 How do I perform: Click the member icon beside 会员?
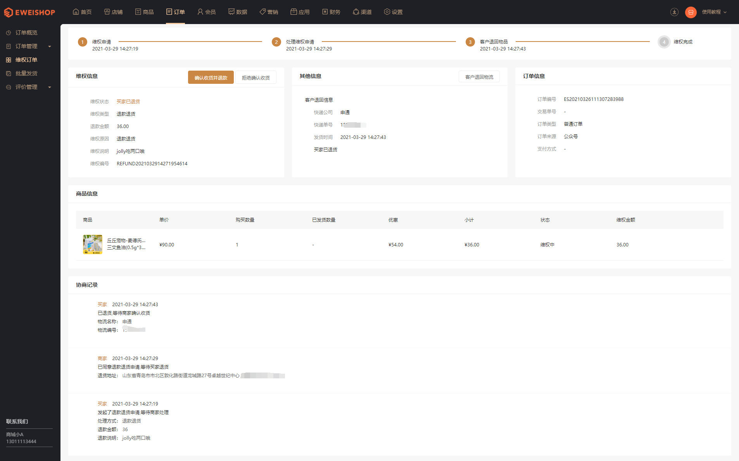click(x=200, y=12)
